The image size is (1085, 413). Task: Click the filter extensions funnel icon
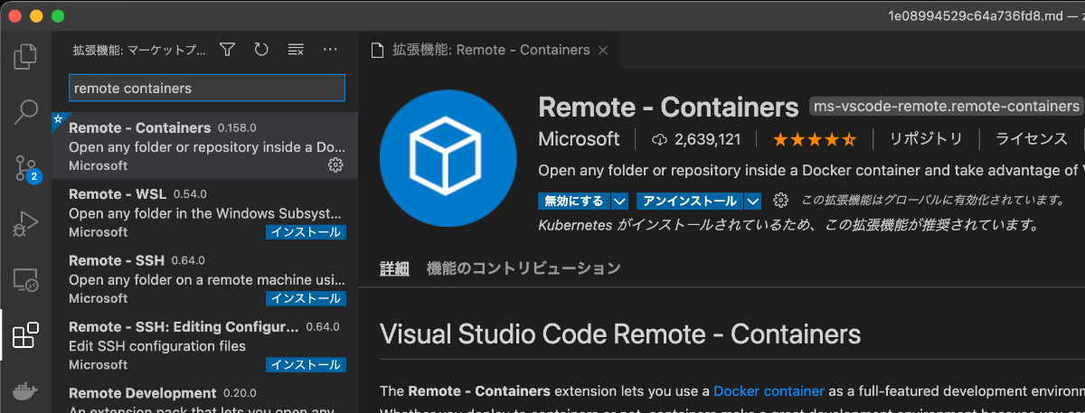(228, 50)
